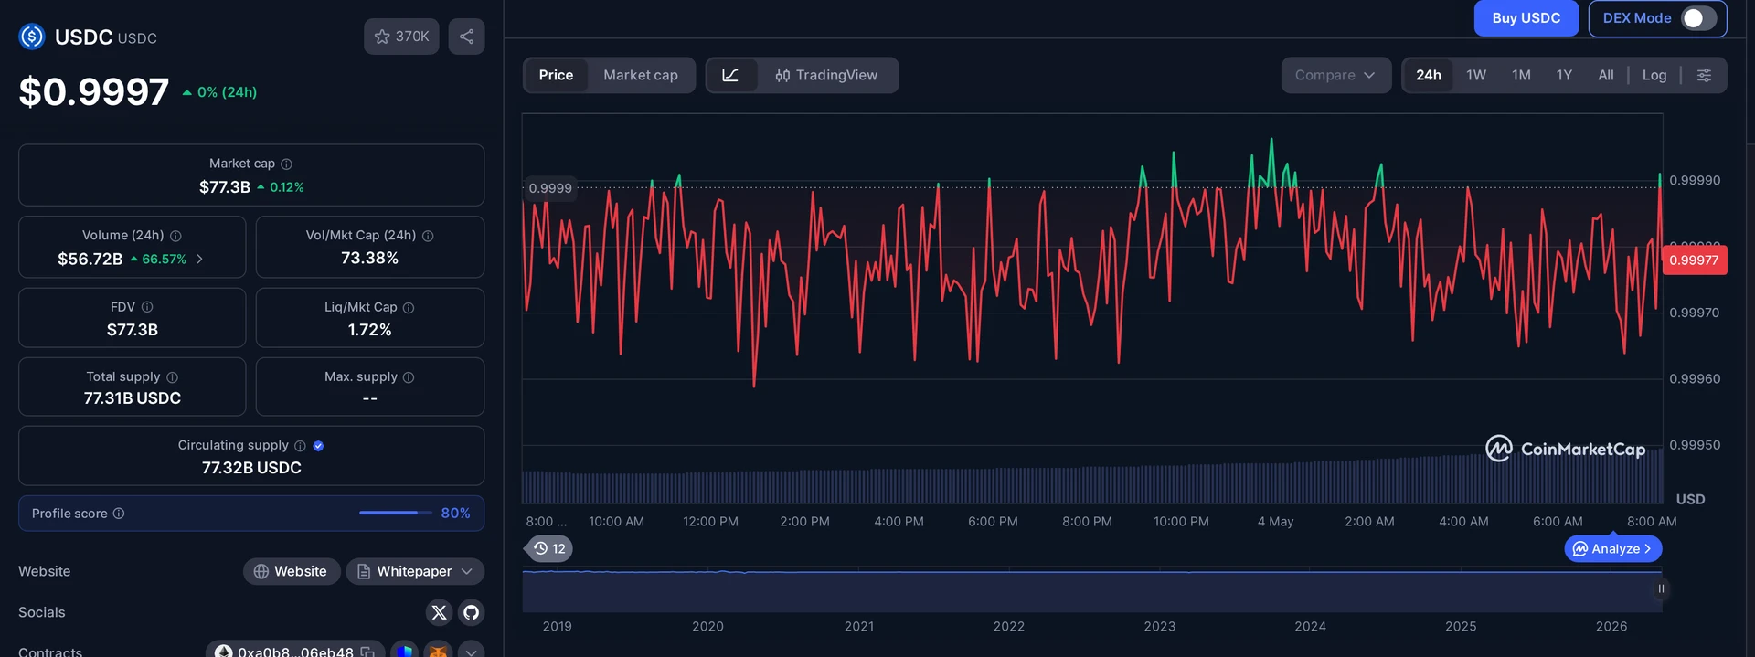Viewport: 1755px width, 657px height.
Task: Click the 2019–2026 range navigator strip
Action: pyautogui.click(x=1091, y=590)
